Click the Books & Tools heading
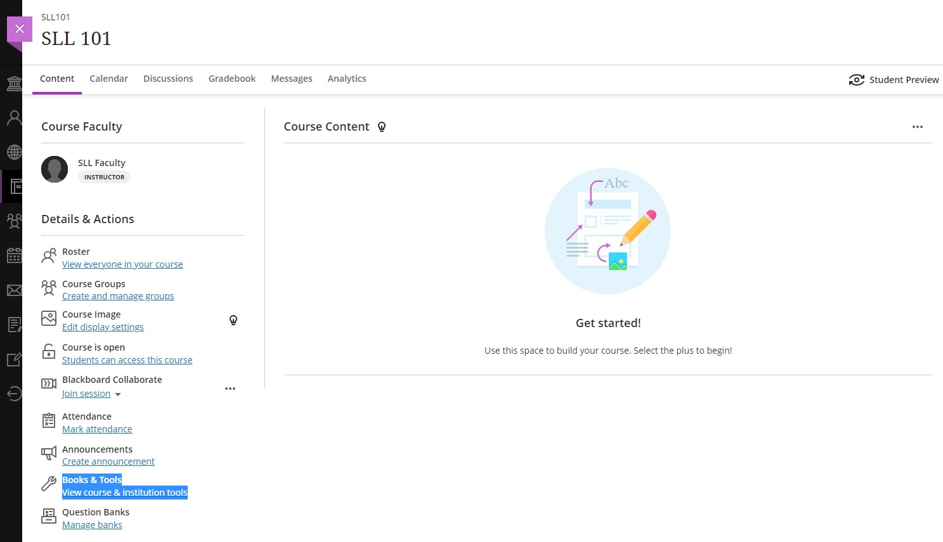943x542 pixels. pos(92,480)
